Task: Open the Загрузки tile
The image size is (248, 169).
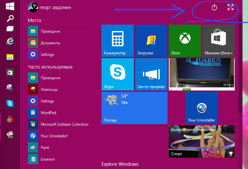Action: [x=151, y=41]
